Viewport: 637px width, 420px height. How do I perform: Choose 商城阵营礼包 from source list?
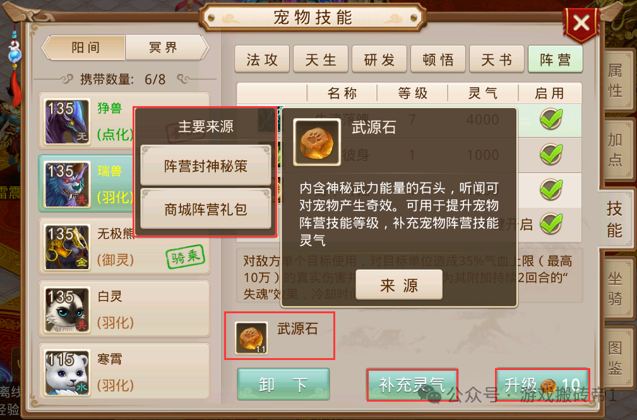[x=206, y=209]
